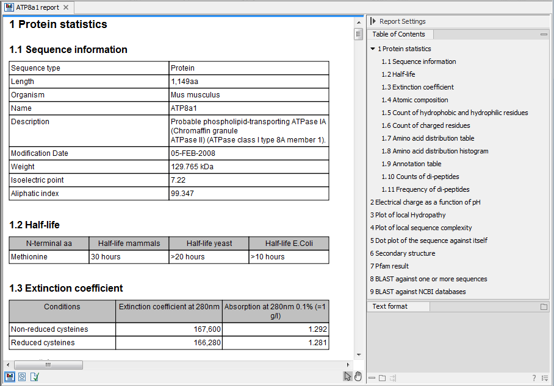Screen dimensions: 554x386
Task: Open help question mark icon
Action: tap(534, 378)
